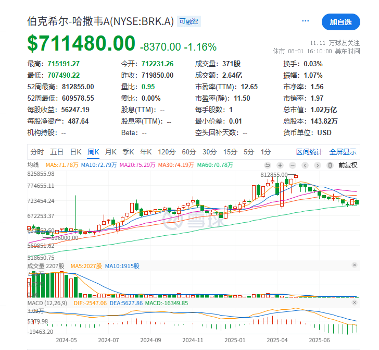Click the volume MA5:2027股 label
The width and height of the screenshot is (379, 350).
86,266
